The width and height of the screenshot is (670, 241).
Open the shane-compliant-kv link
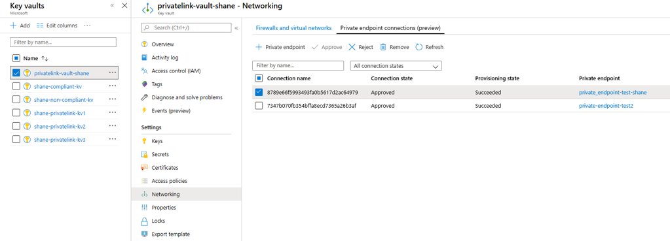58,86
